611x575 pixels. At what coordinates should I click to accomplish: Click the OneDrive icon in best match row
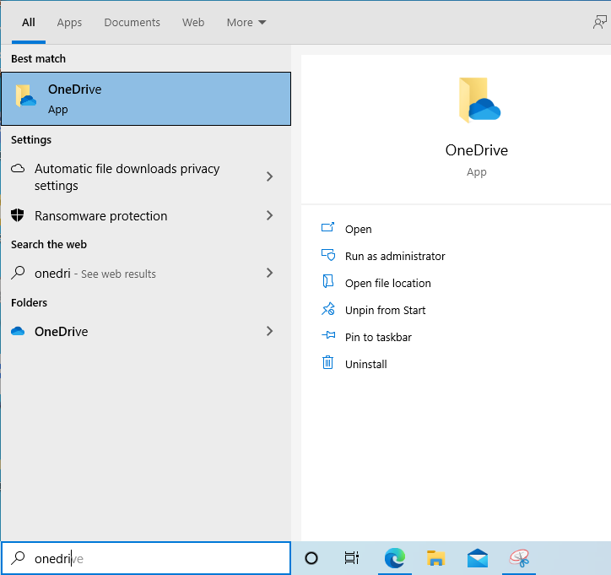pos(25,96)
